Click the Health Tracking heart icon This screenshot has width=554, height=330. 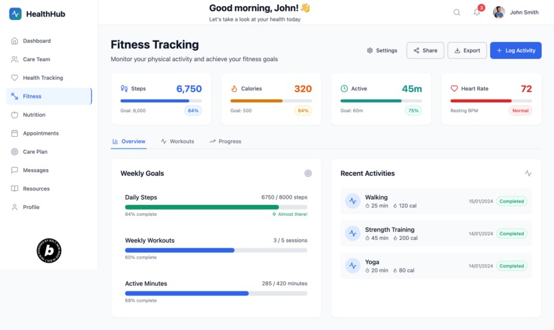[14, 78]
